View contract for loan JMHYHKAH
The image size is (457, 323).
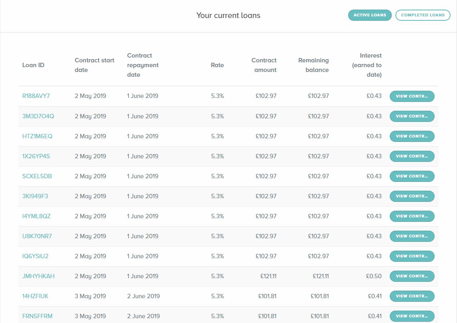click(x=412, y=276)
